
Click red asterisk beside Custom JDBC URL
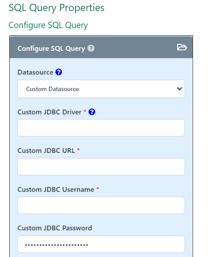tap(79, 150)
